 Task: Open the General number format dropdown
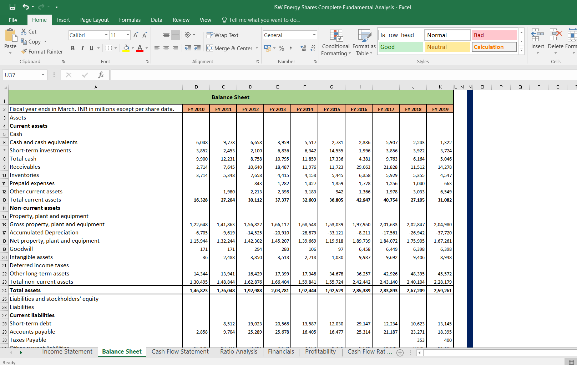[x=314, y=35]
